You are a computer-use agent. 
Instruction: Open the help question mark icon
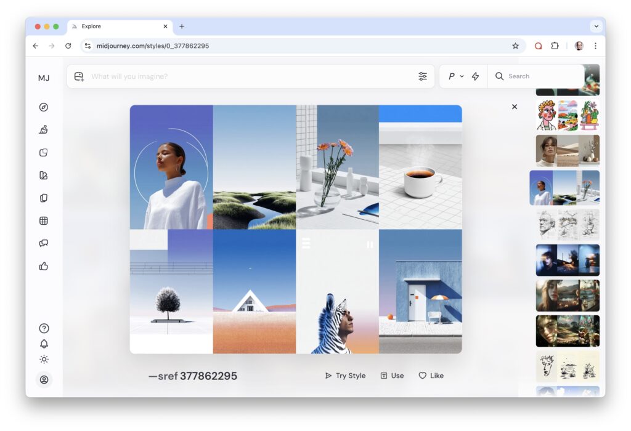tap(44, 328)
